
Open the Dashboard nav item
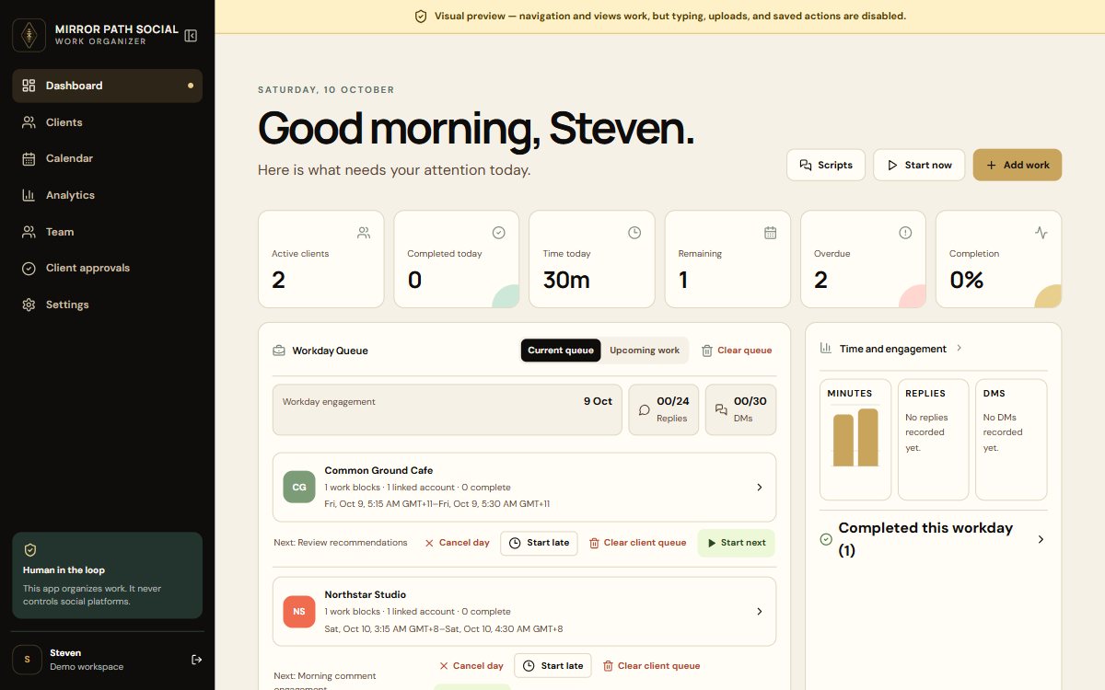click(107, 86)
